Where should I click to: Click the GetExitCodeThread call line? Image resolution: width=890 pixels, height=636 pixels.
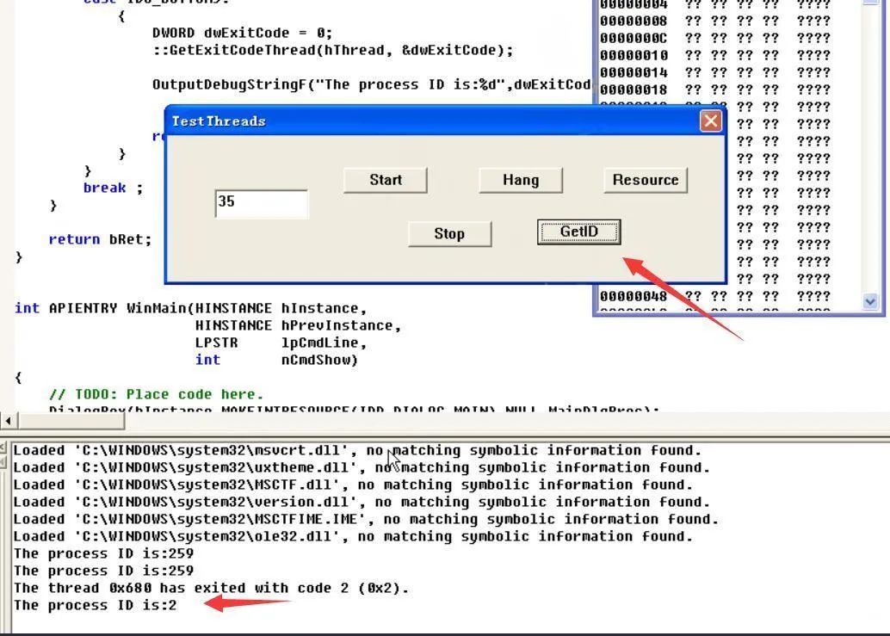pos(332,50)
